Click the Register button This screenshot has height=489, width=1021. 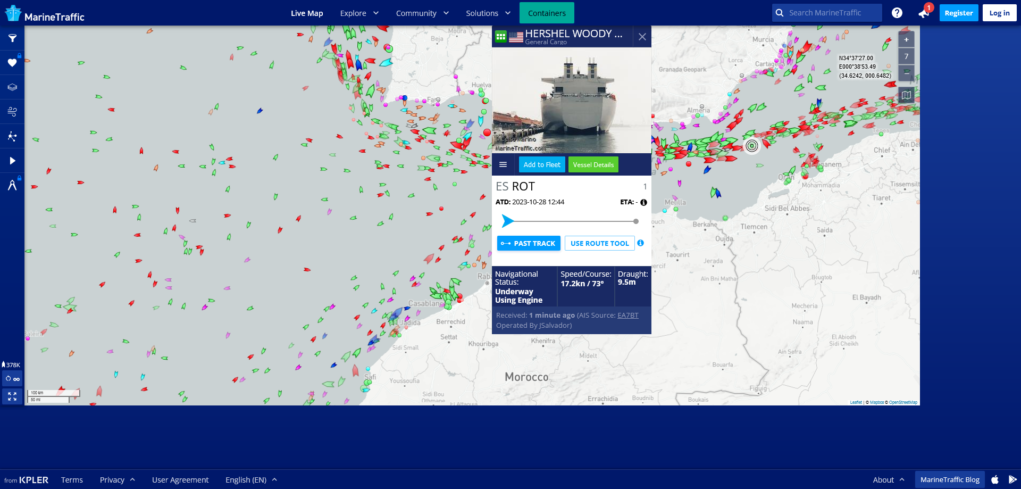pyautogui.click(x=959, y=13)
